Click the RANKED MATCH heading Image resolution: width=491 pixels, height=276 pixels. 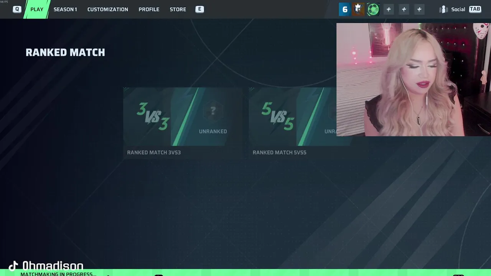[x=65, y=53]
